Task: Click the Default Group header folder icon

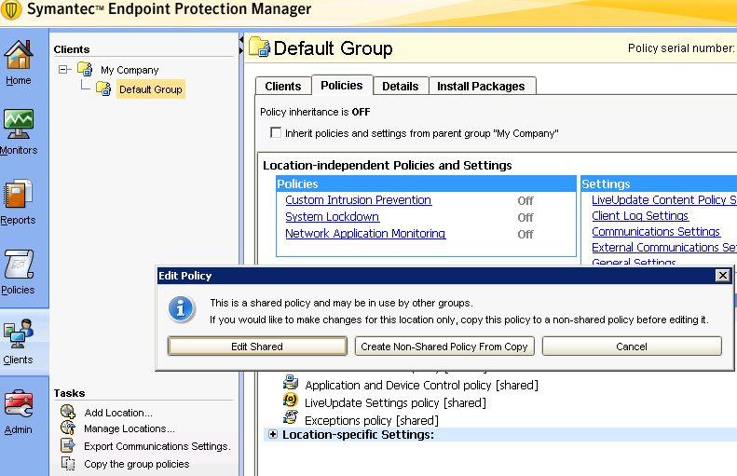Action: [259, 47]
